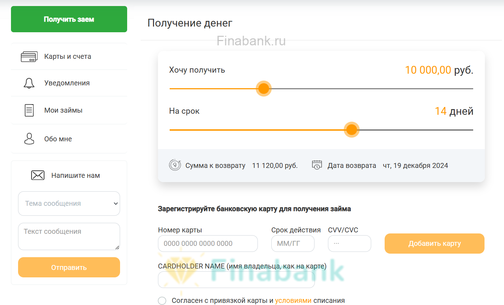Screen dimensions: 504x305
Task: Open the Уведомления menu item
Action: click(x=69, y=83)
